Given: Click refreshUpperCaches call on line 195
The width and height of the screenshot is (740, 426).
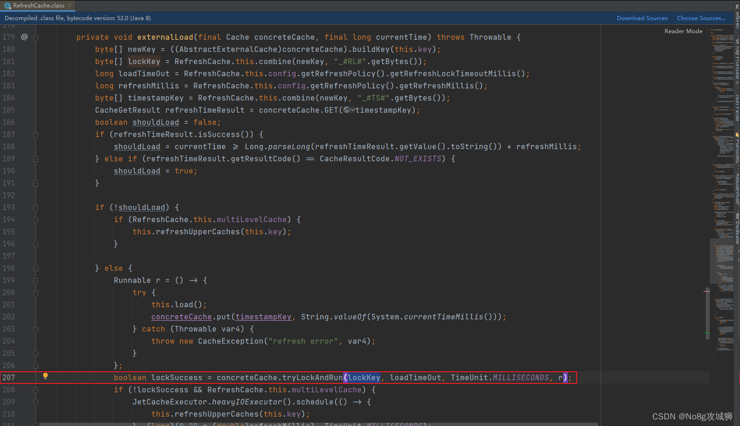Looking at the screenshot, I should [x=198, y=231].
